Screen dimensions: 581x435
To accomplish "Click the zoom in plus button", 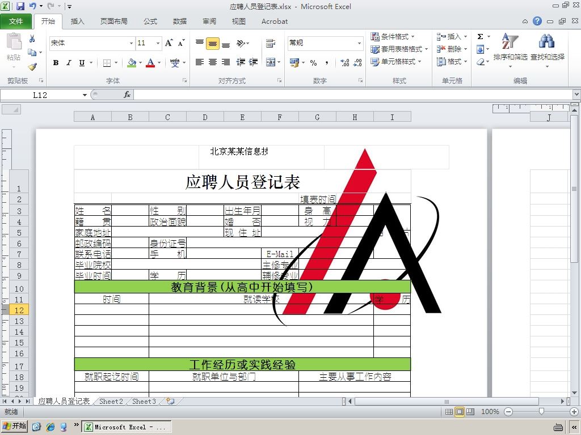I will click(x=574, y=412).
